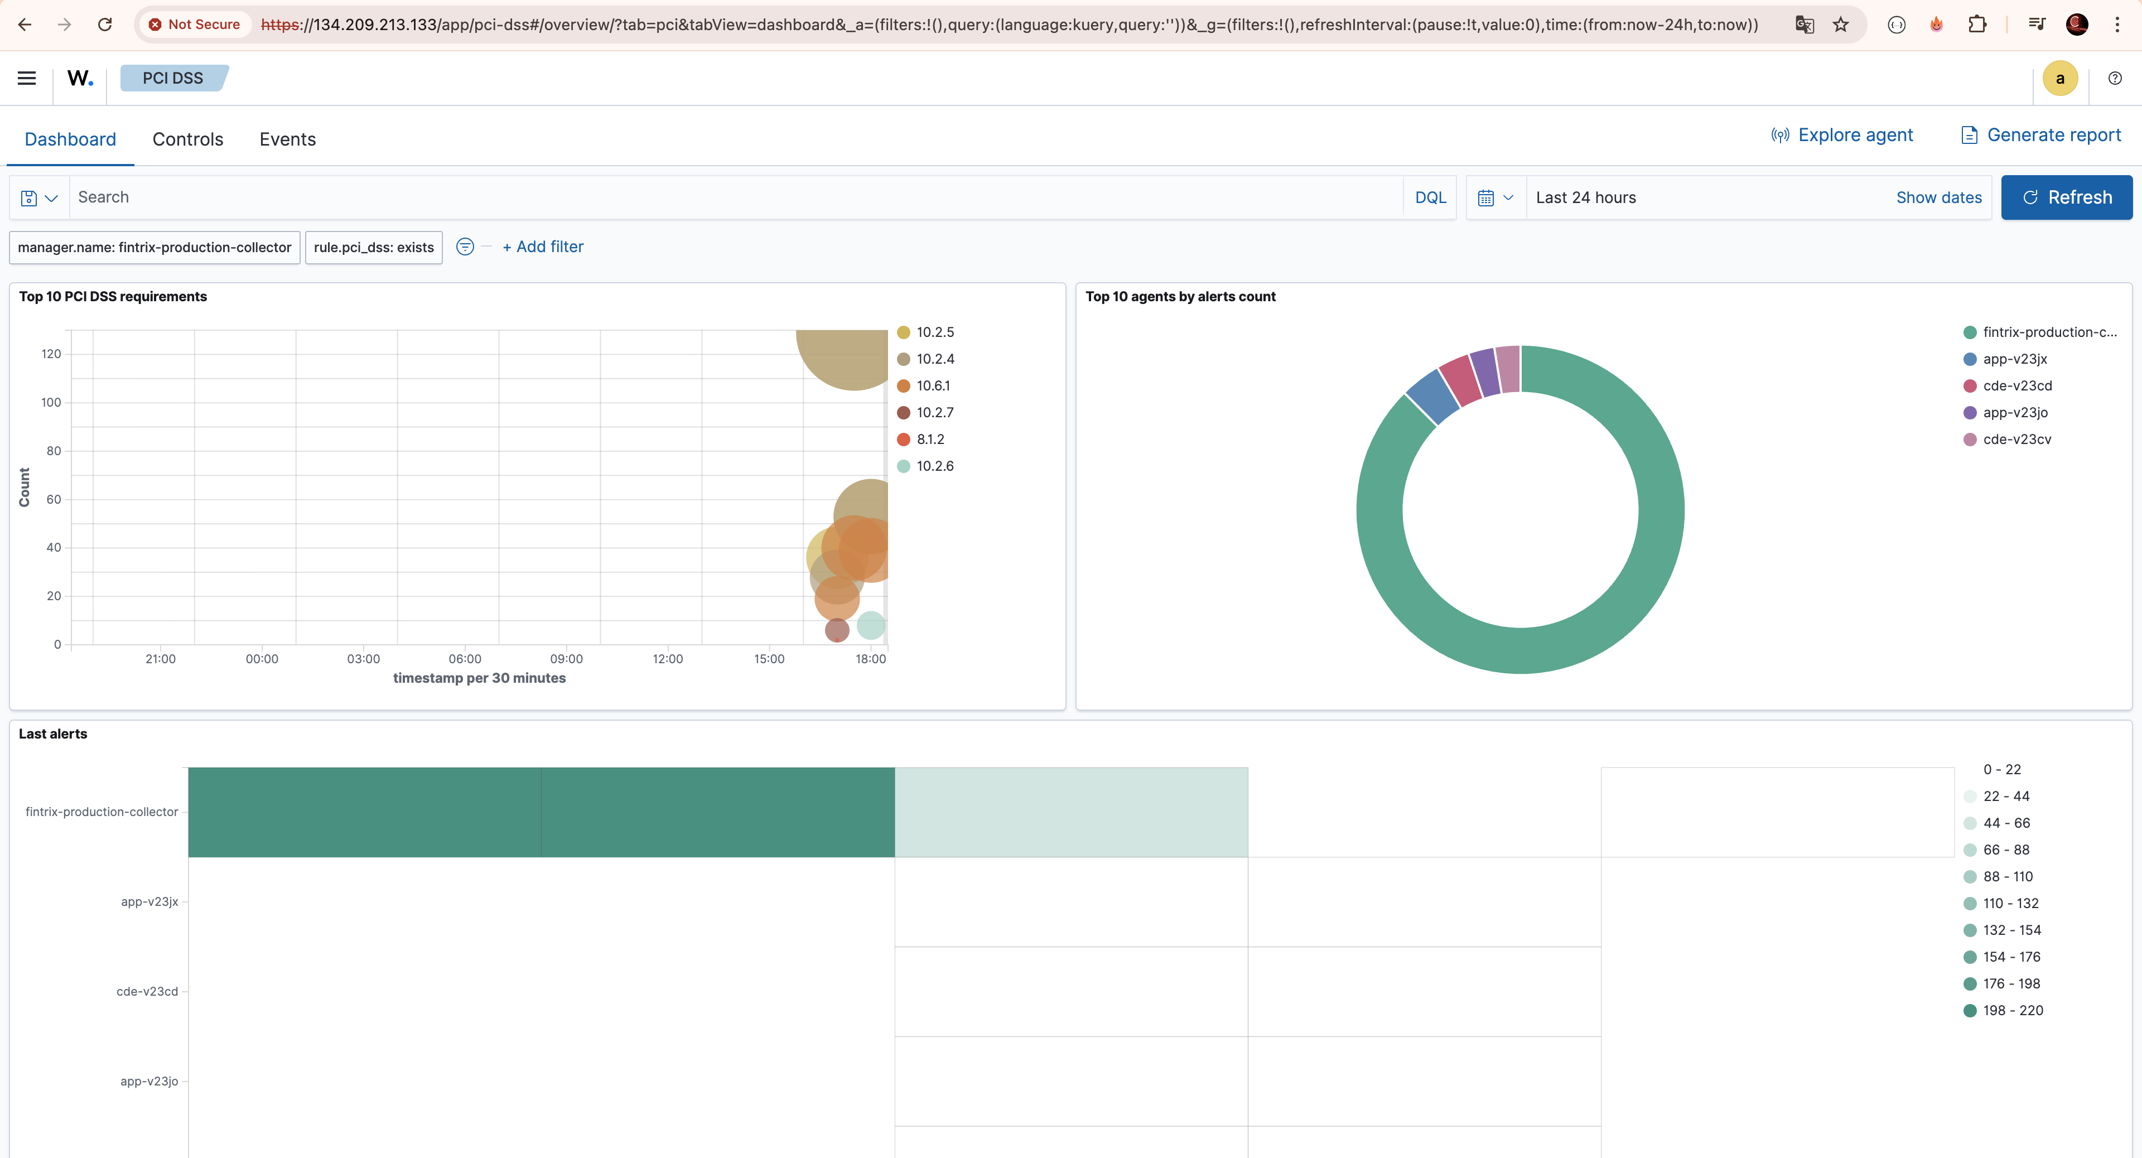Viewport: 2142px width, 1158px height.
Task: Toggle the 154 - 176 heatmap legend range
Action: pyautogui.click(x=2001, y=957)
